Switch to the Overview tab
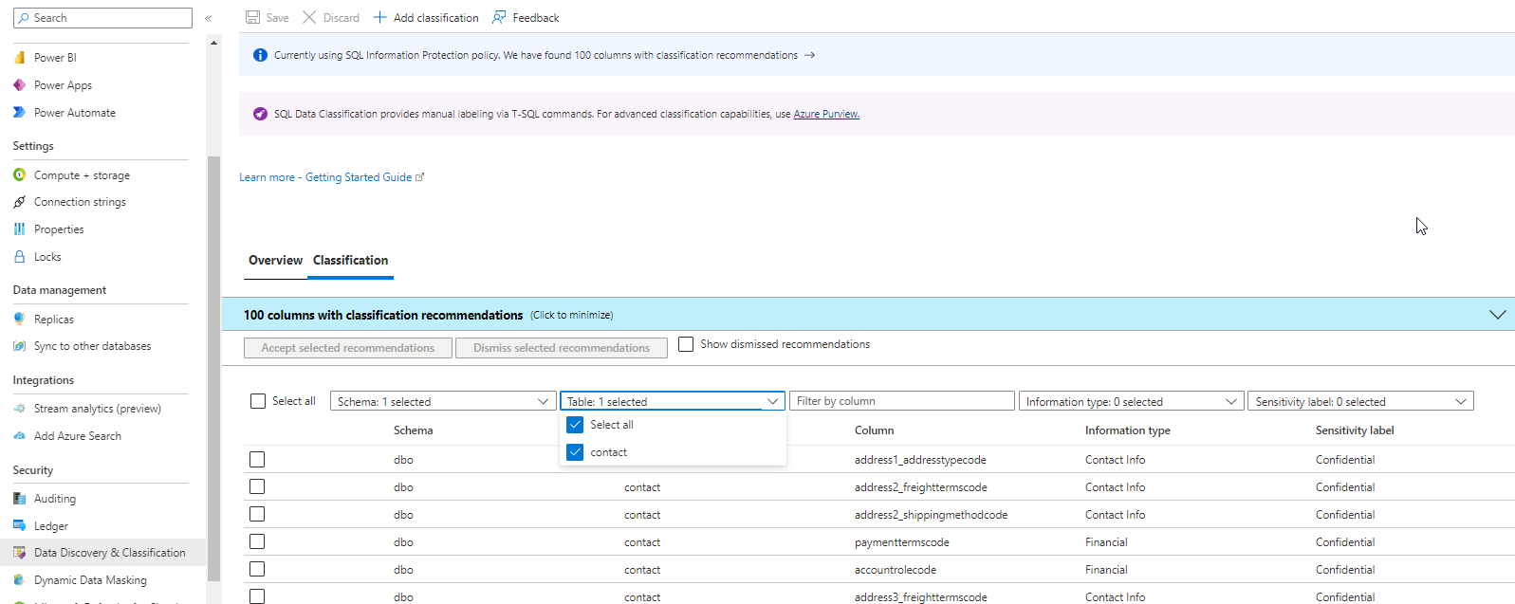The image size is (1515, 604). (275, 261)
